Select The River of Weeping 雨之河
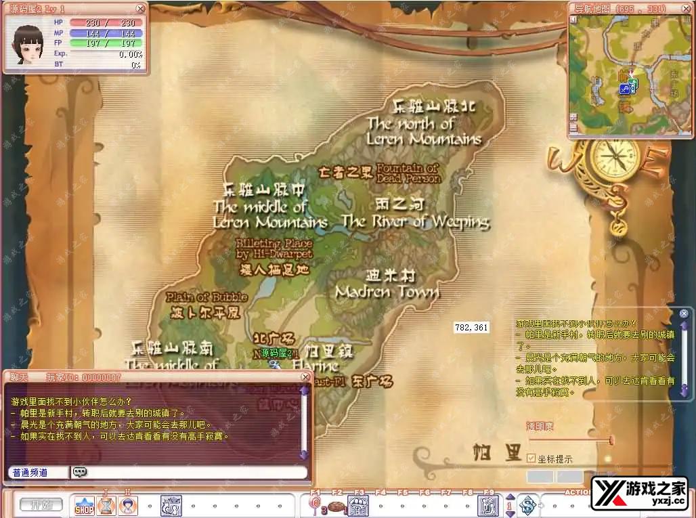 pos(416,213)
